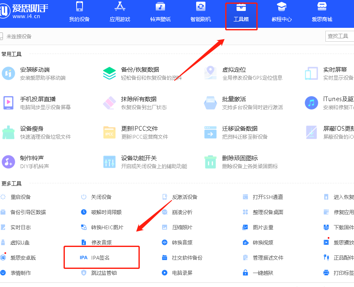
Task: Open 更新IPCC文件 folder icon
Action: pos(109,133)
